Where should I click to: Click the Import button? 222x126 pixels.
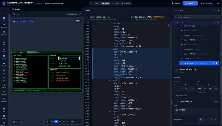point(176,4)
